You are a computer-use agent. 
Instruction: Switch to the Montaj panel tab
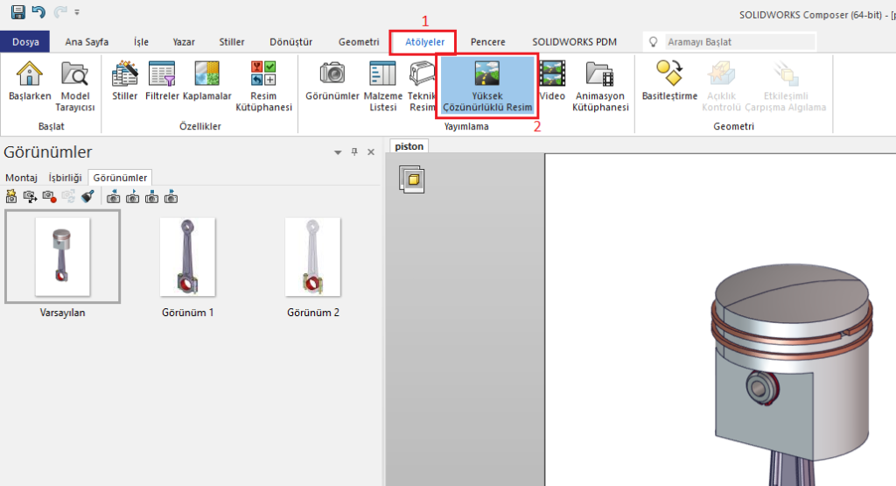coord(22,177)
